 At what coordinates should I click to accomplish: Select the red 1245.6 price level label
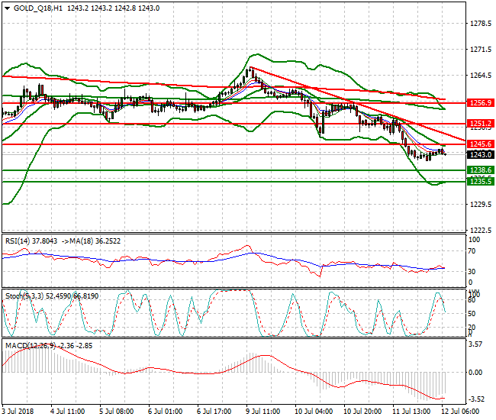click(481, 144)
